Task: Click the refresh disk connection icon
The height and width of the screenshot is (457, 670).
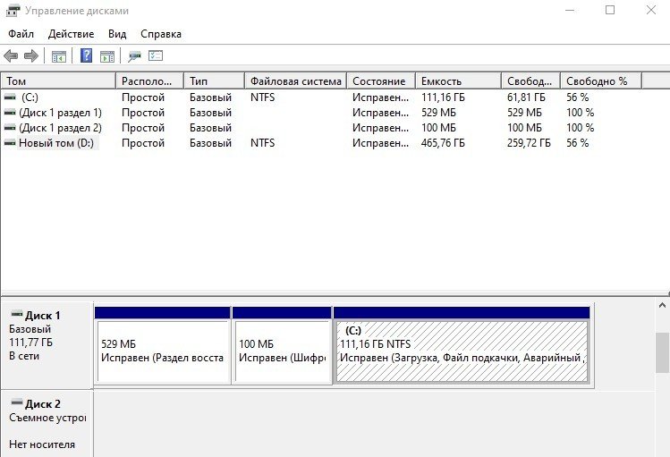Action: point(134,56)
